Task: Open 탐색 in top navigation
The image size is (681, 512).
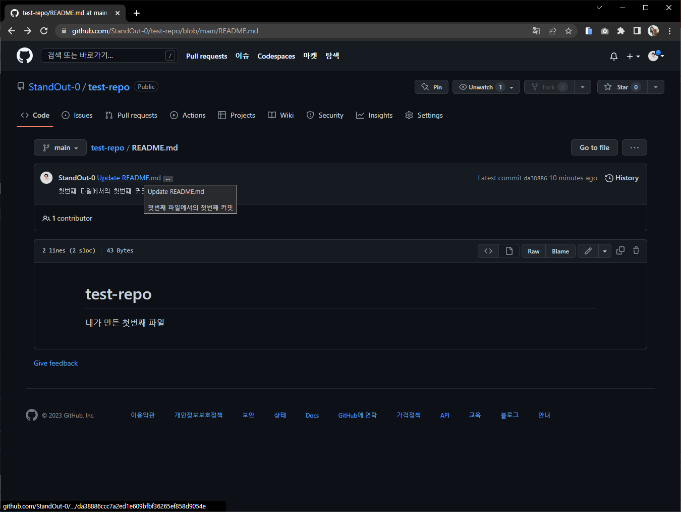Action: pos(332,56)
